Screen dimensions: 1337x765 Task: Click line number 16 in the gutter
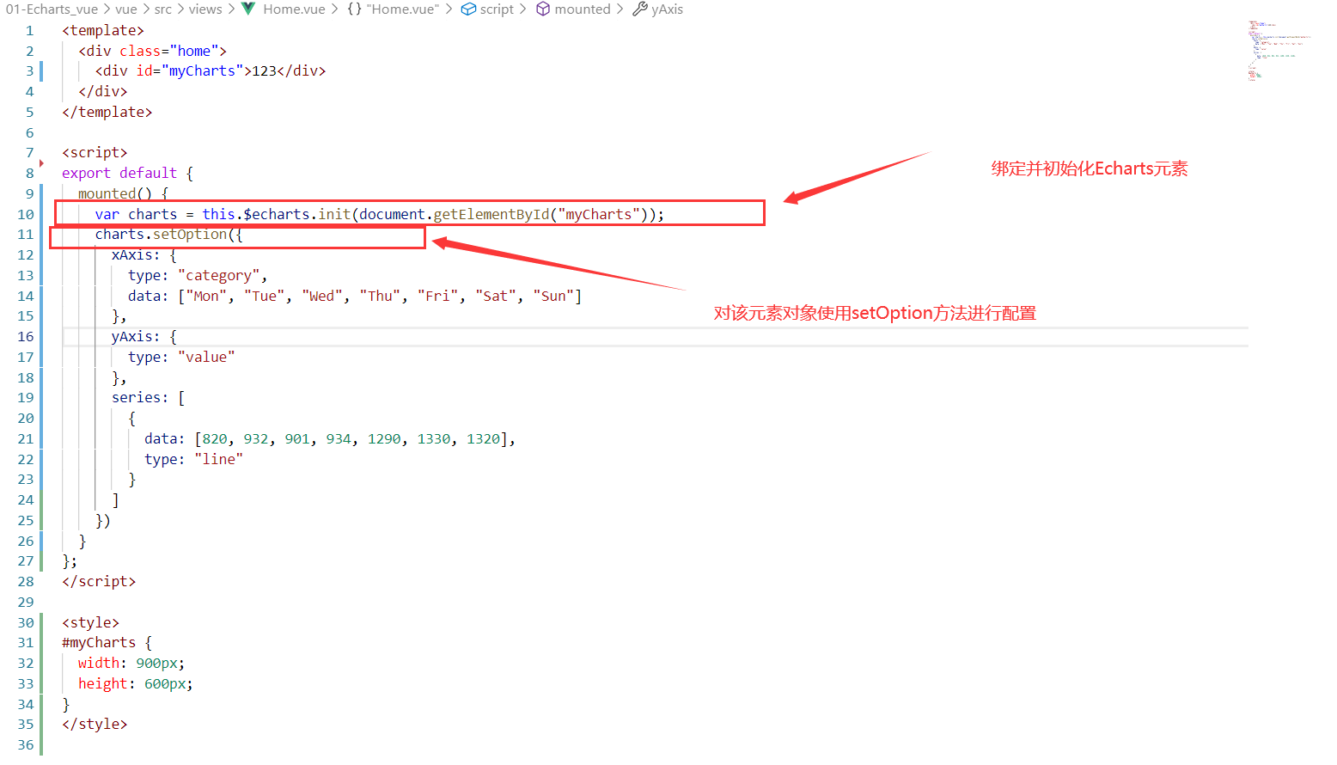coord(26,337)
